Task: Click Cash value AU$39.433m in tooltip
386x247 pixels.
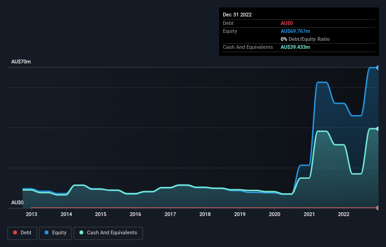Action: coord(295,47)
